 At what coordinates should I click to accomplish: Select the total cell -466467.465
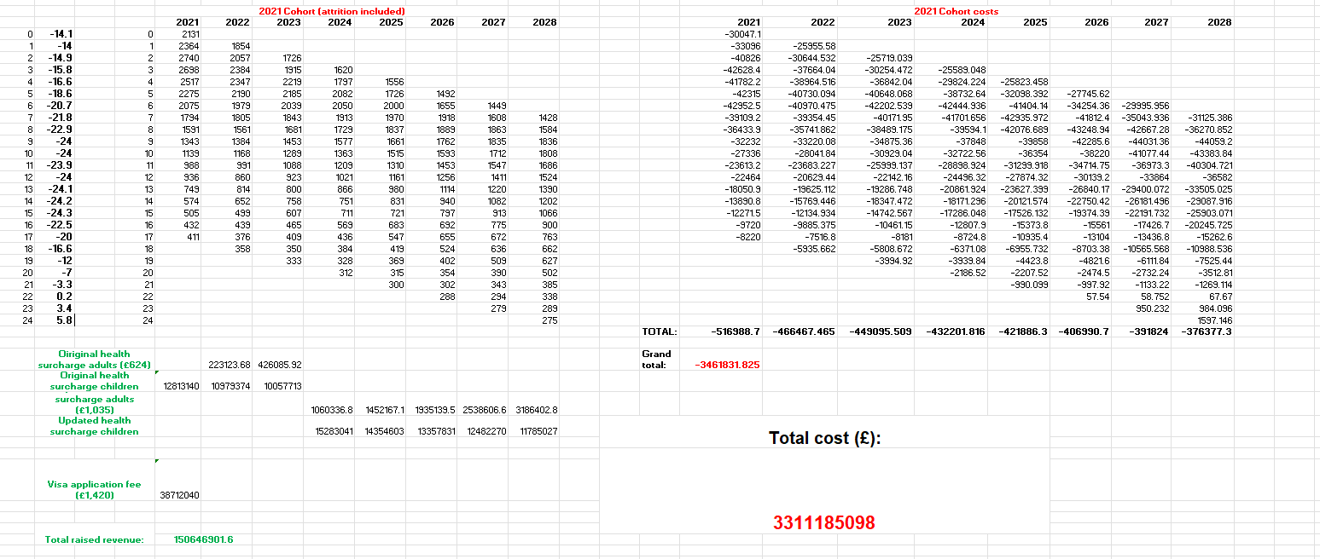(803, 331)
